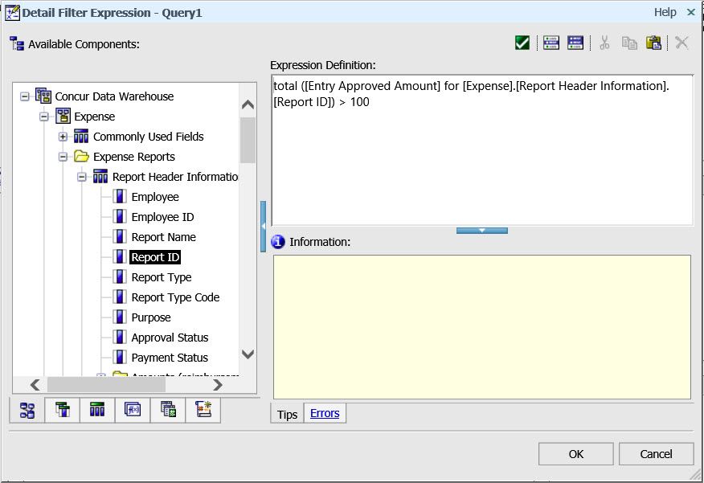Image resolution: width=704 pixels, height=483 pixels.
Task: Click the tree's scroll-up arrow
Action: click(248, 104)
